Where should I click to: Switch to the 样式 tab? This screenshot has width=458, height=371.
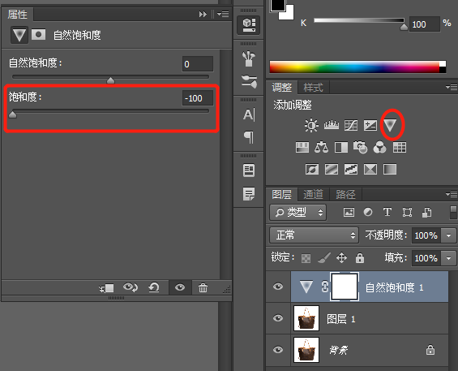click(x=314, y=88)
